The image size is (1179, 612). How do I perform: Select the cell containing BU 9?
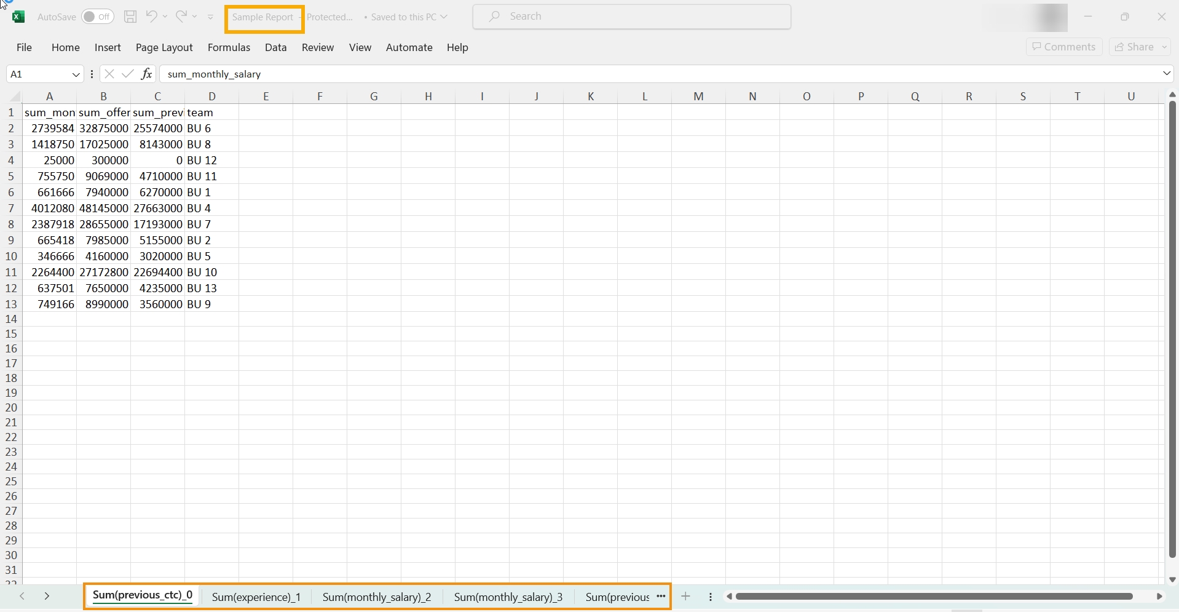point(211,304)
